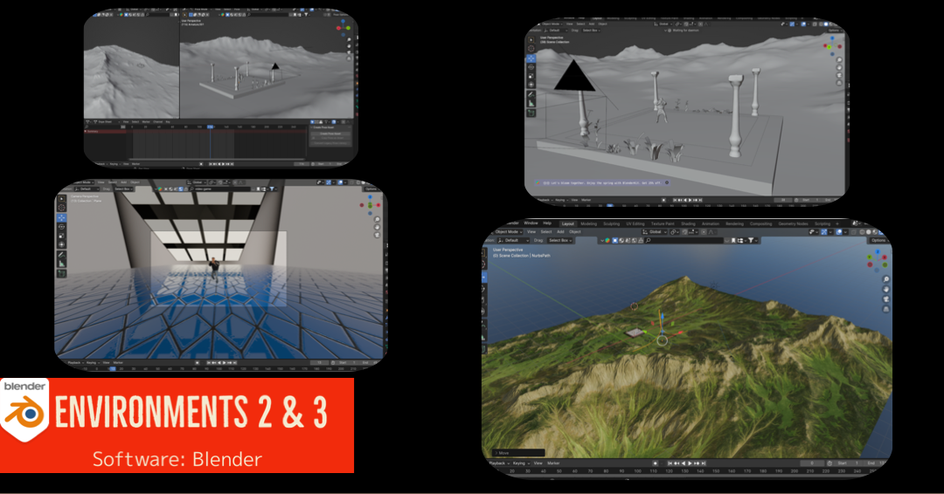Click the Start frame field in terrain timeline

point(849,463)
